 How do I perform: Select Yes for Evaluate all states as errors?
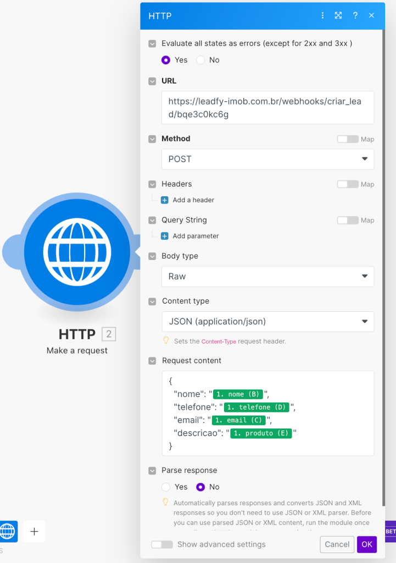coord(166,60)
